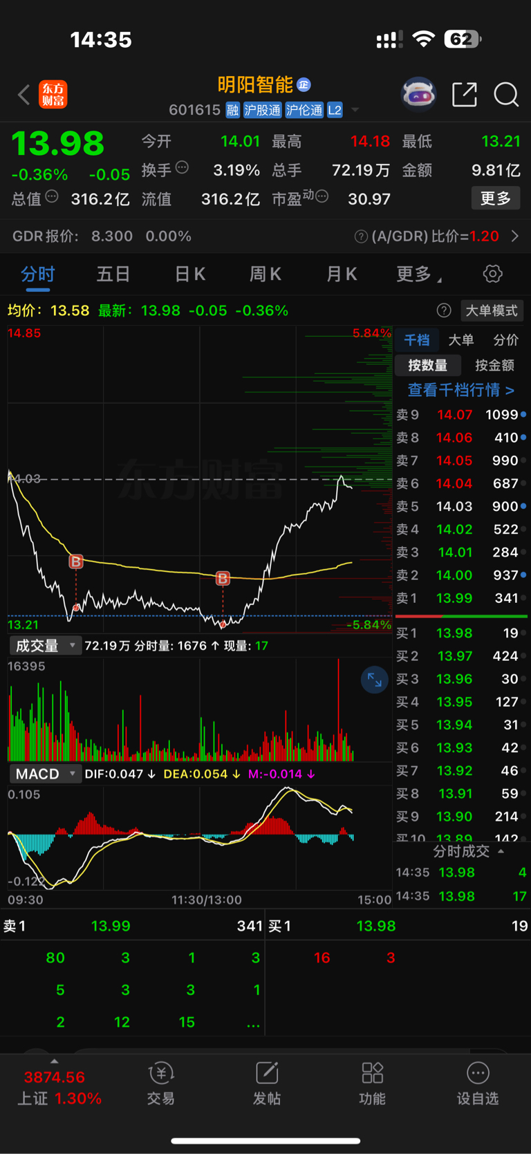Tap 买9 13.90 order row
The height and width of the screenshot is (1154, 531).
[461, 817]
